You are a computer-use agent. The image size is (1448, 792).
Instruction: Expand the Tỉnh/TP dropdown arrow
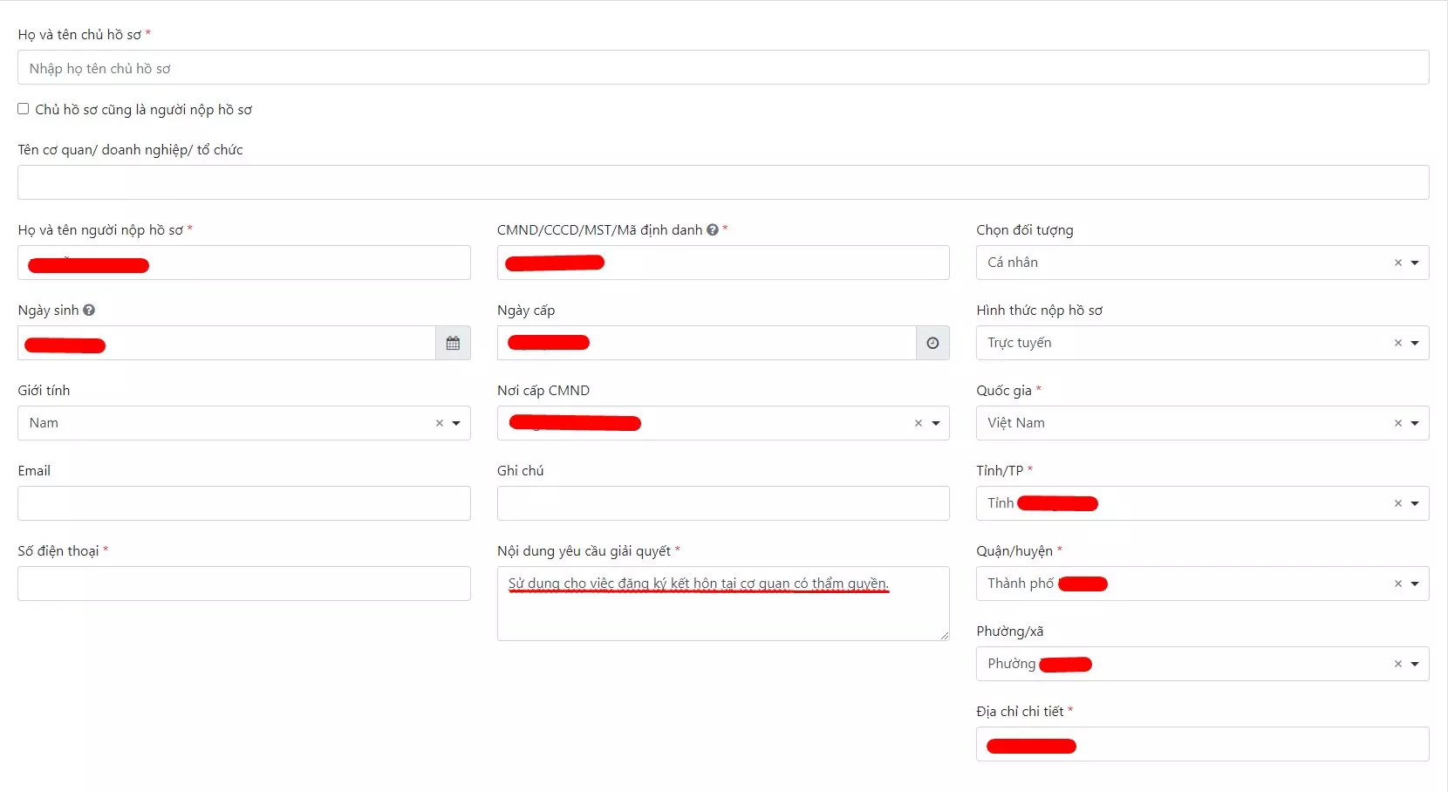point(1415,503)
